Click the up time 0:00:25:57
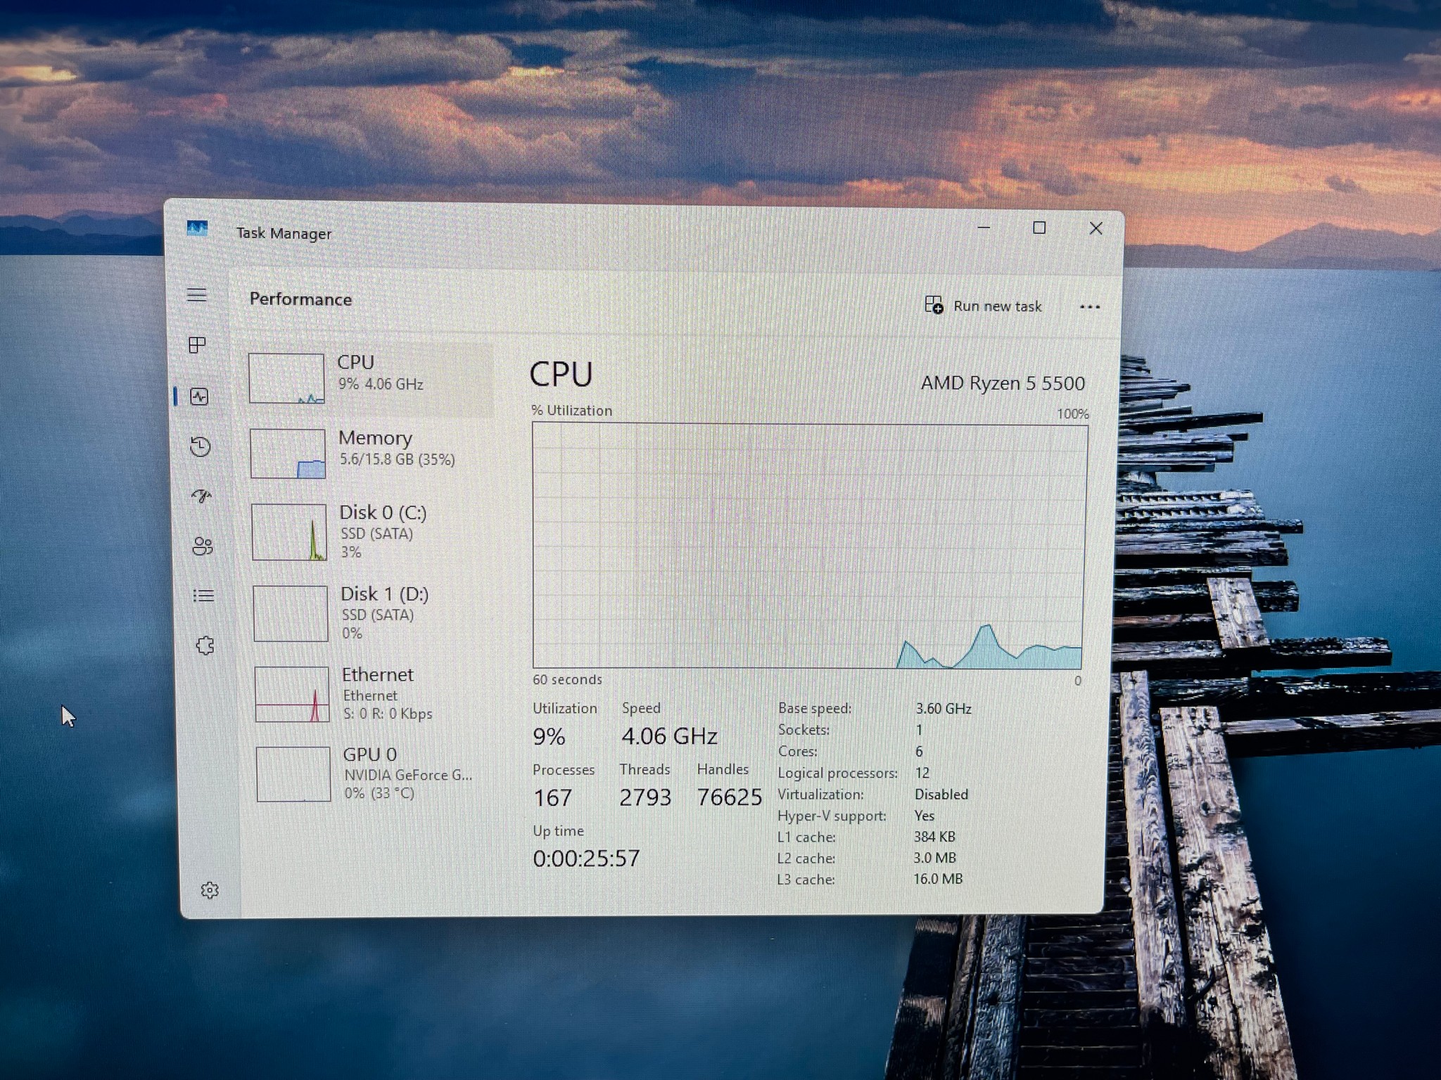The image size is (1441, 1080). click(586, 858)
